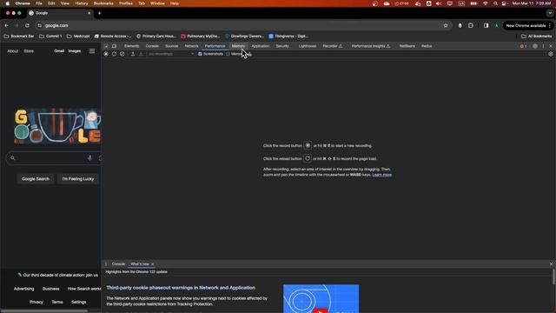Open the Bookmark Bar folder
This screenshot has height=313, width=556.
19,37
